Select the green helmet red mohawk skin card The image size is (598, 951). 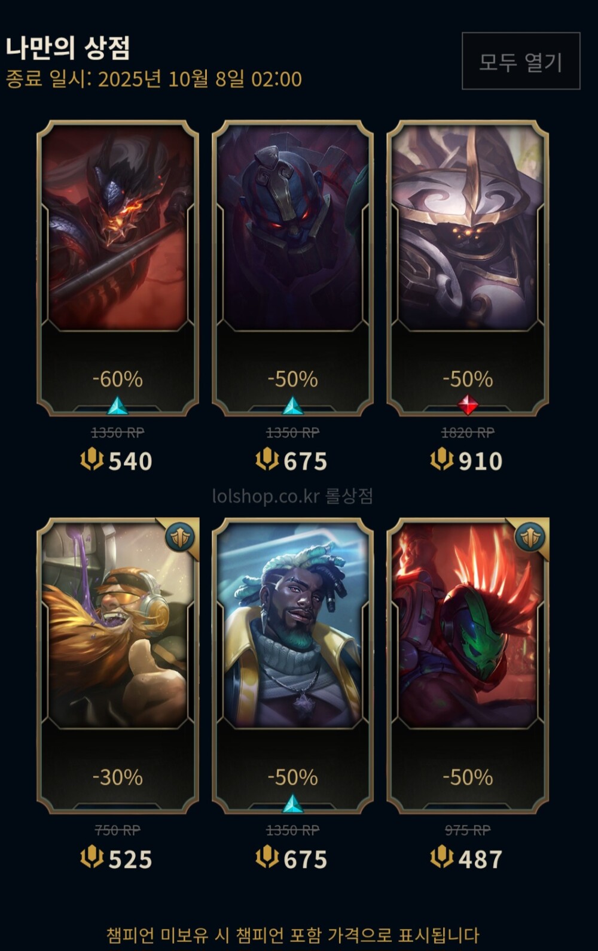click(468, 666)
